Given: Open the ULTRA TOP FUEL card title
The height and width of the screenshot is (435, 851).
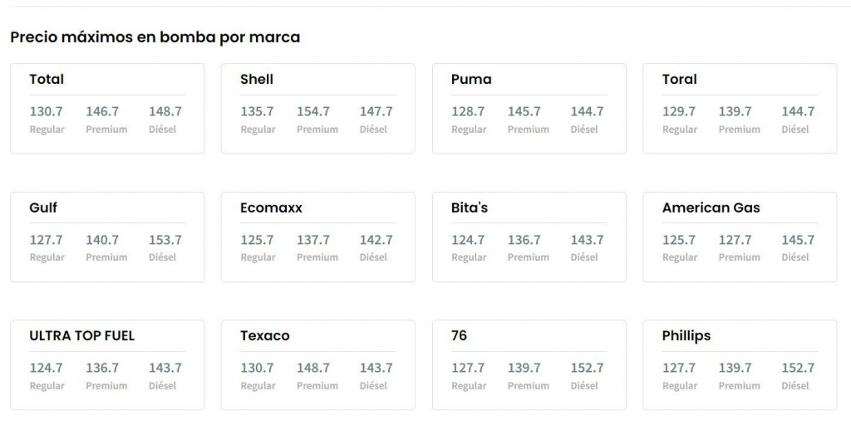Looking at the screenshot, I should pyautogui.click(x=81, y=336).
